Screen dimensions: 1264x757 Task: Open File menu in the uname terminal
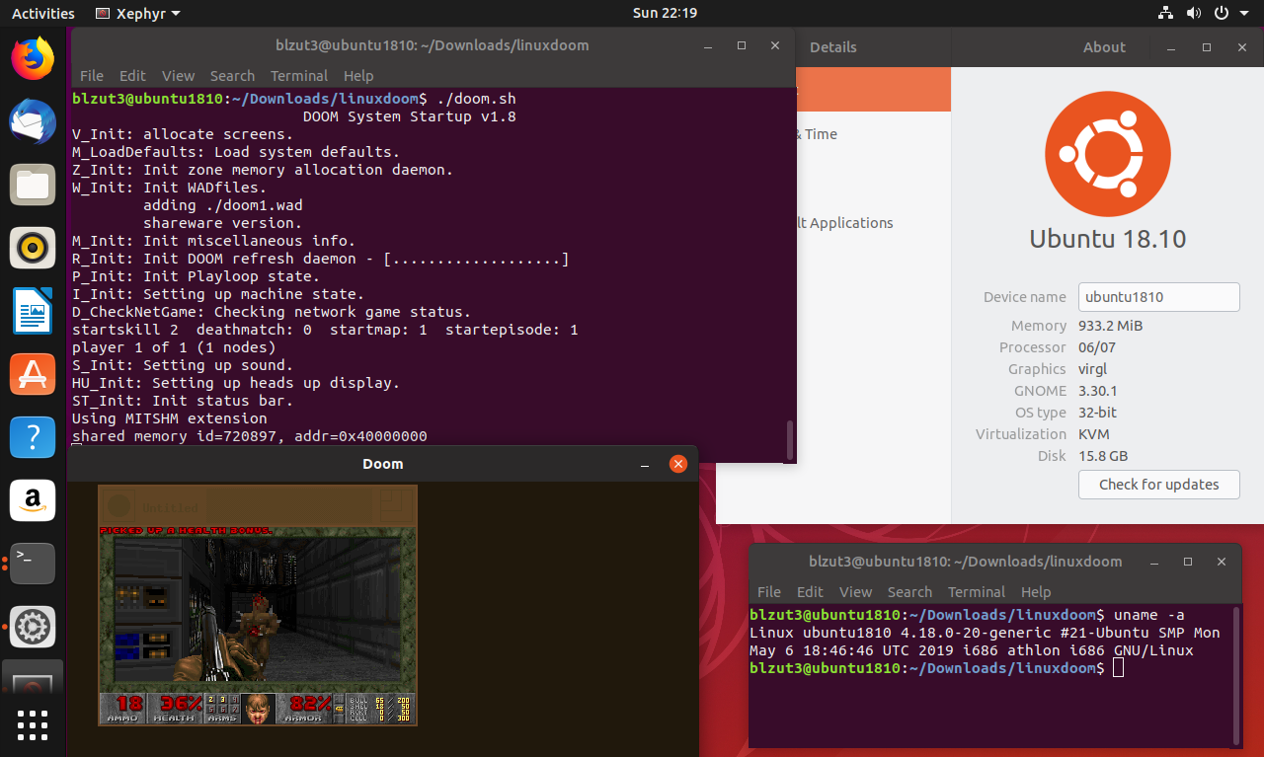tap(769, 592)
